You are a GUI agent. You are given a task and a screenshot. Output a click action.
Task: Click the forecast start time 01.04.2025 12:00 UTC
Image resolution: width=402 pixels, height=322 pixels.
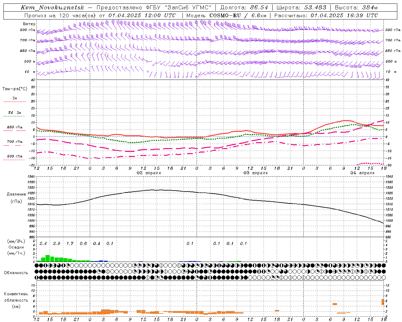142,15
